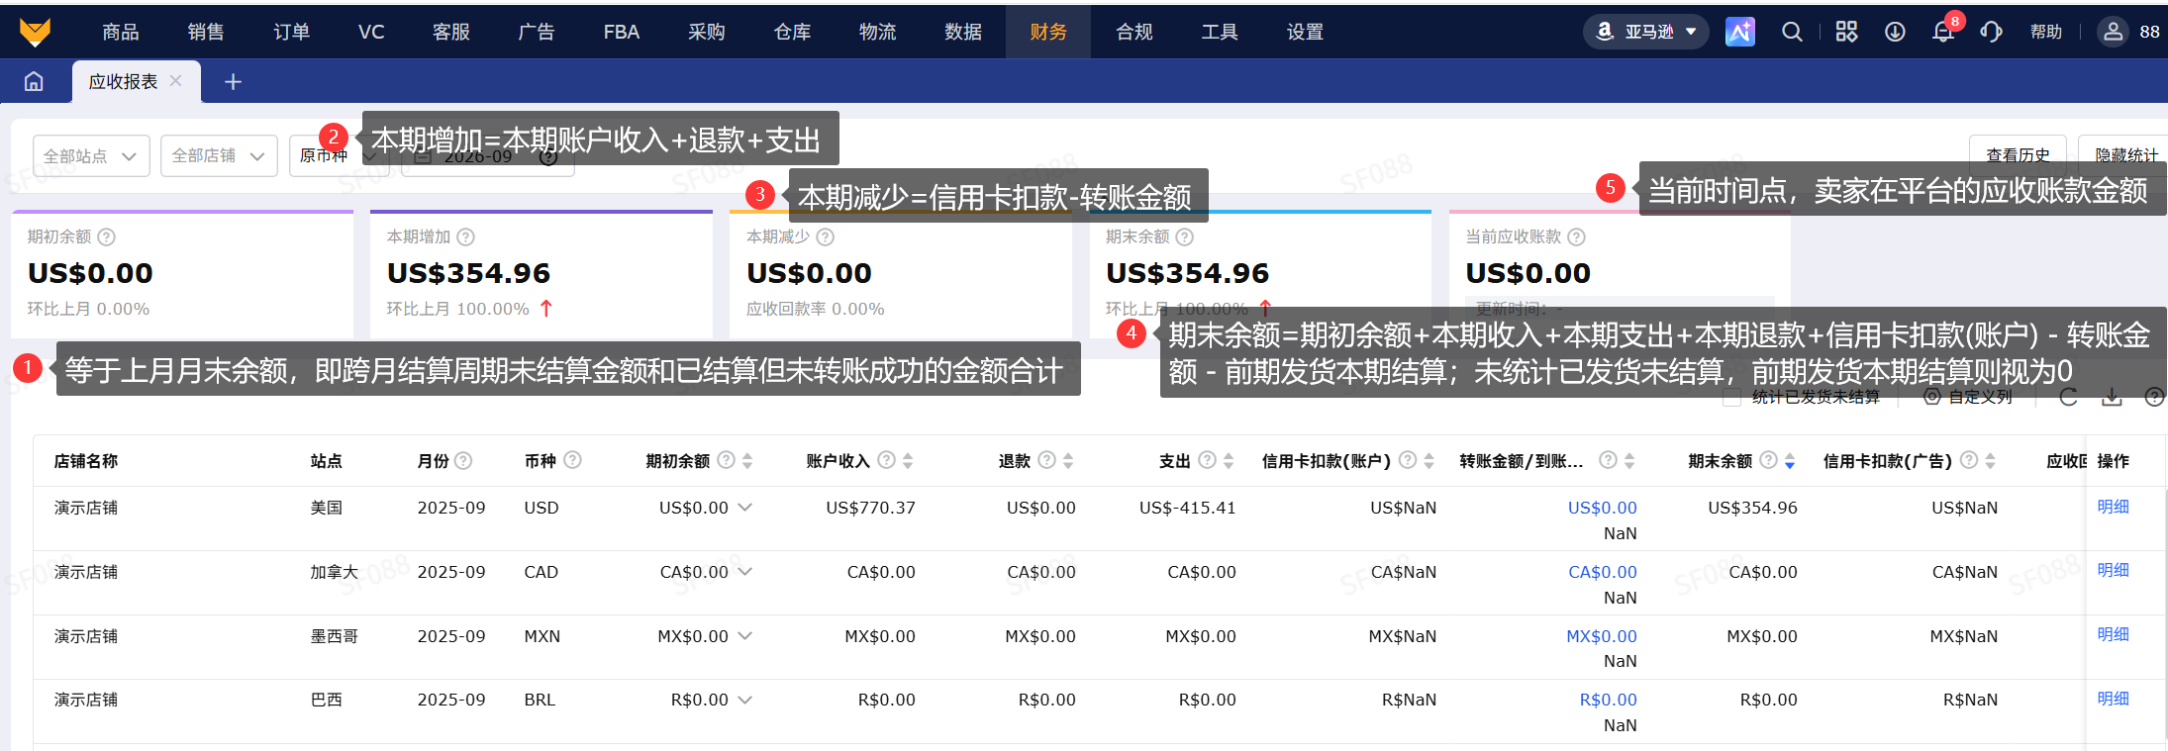Toggle 统计已发货未结算 checkbox

tap(1731, 397)
